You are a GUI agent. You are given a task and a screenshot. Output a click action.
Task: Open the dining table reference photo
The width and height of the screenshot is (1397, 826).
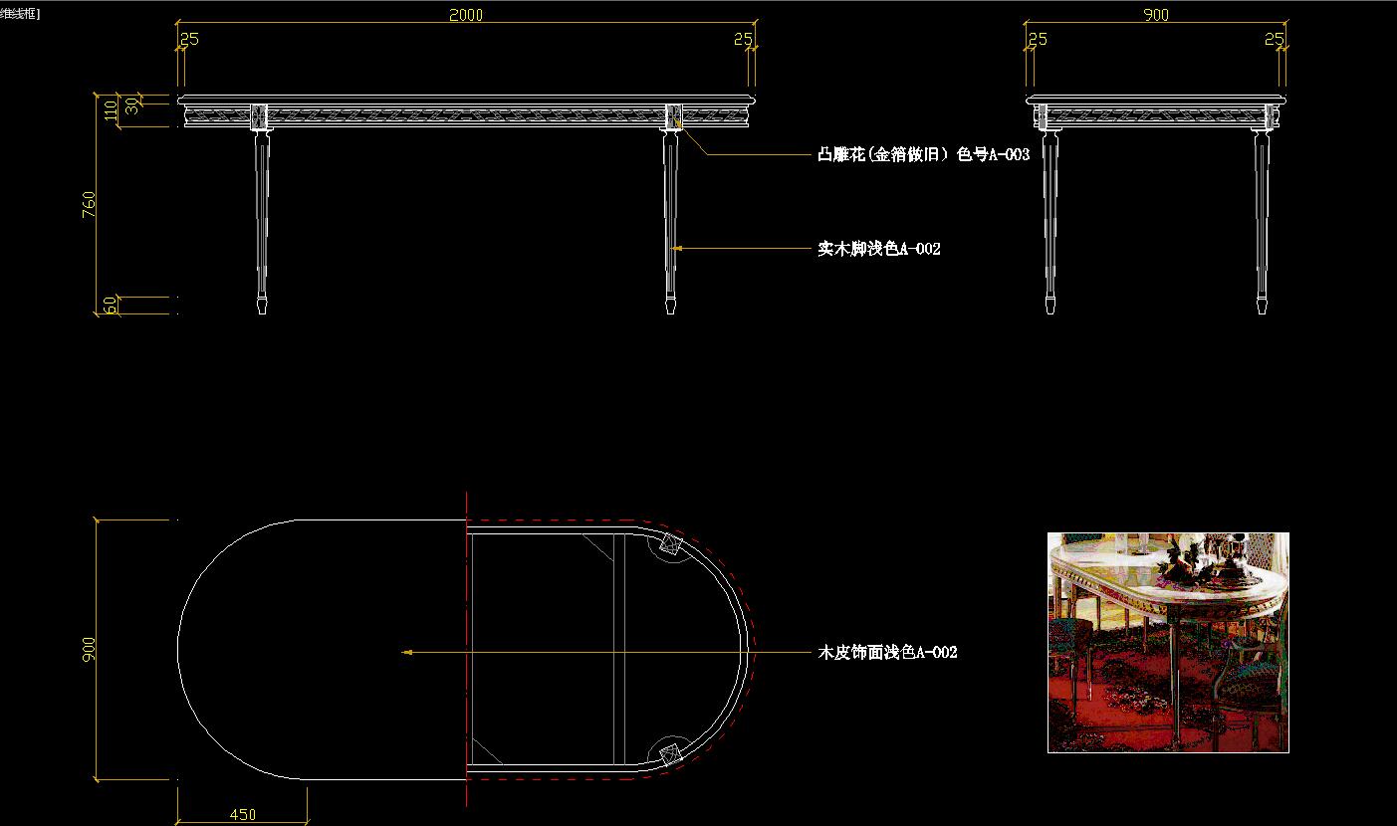coord(1168,642)
